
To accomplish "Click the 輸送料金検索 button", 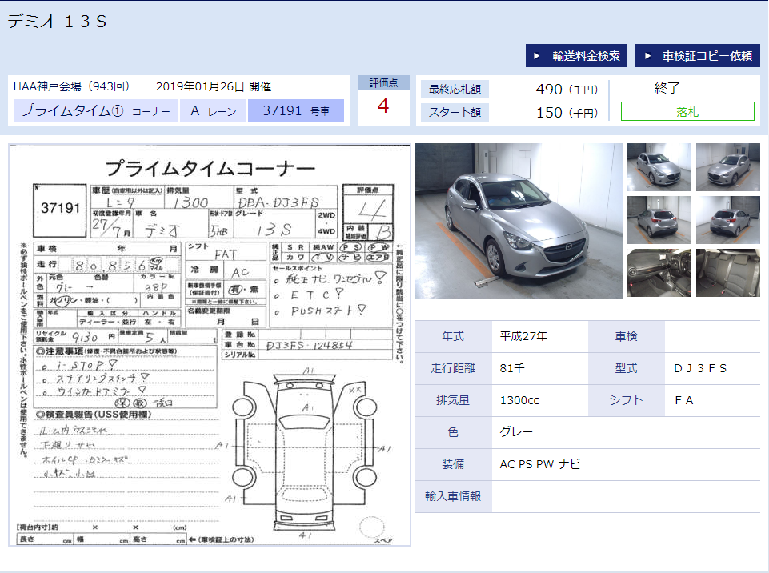I will pyautogui.click(x=576, y=56).
